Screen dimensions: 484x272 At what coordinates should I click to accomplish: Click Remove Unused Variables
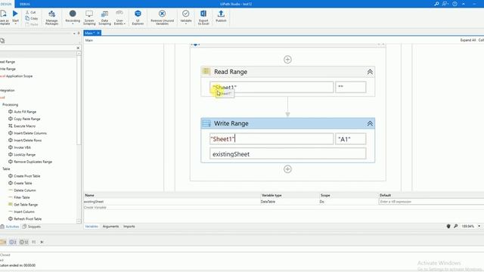pyautogui.click(x=162, y=17)
